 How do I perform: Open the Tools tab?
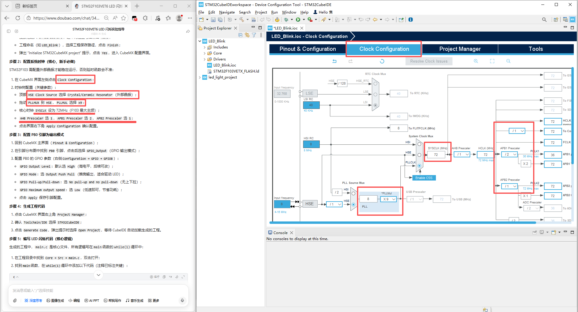pyautogui.click(x=536, y=49)
